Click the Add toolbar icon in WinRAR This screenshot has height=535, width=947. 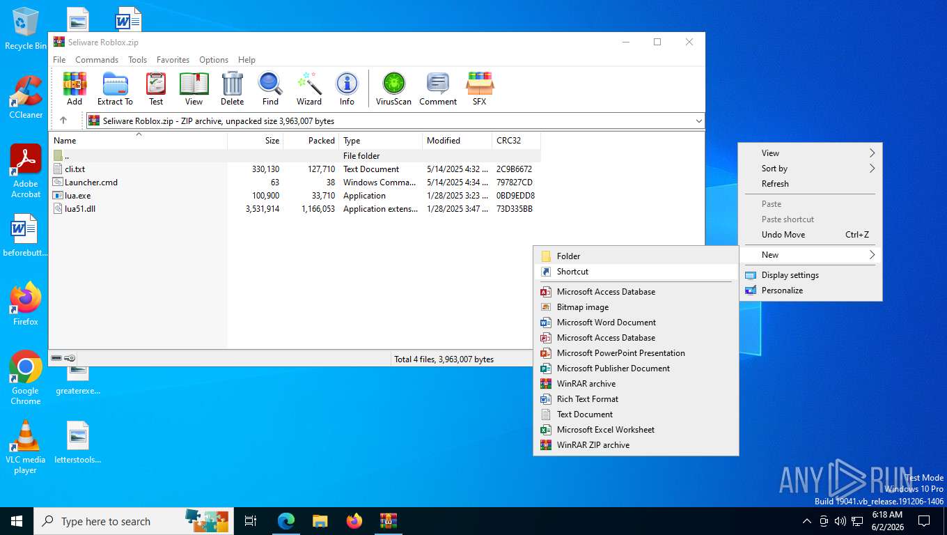pyautogui.click(x=75, y=88)
